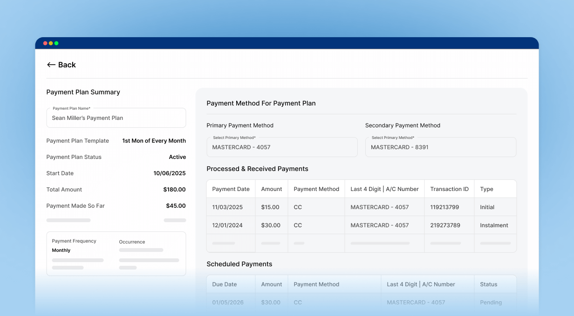Open the Primary Payment Method dropdown
Viewport: 574px width, 316px height.
point(282,147)
